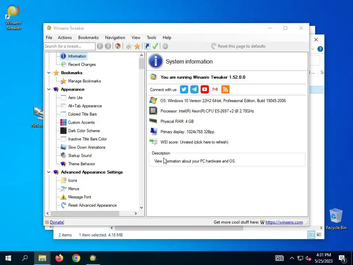Click the Forward navigation arrow in toolbar

click(x=108, y=46)
